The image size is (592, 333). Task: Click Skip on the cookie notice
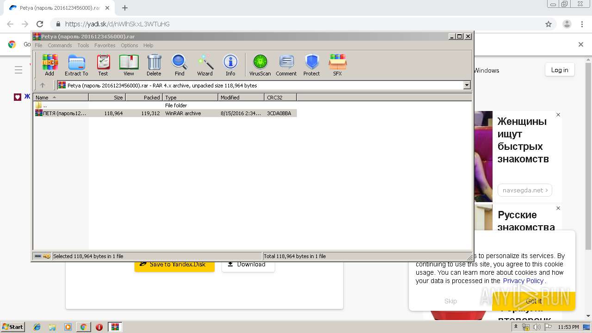(450, 301)
